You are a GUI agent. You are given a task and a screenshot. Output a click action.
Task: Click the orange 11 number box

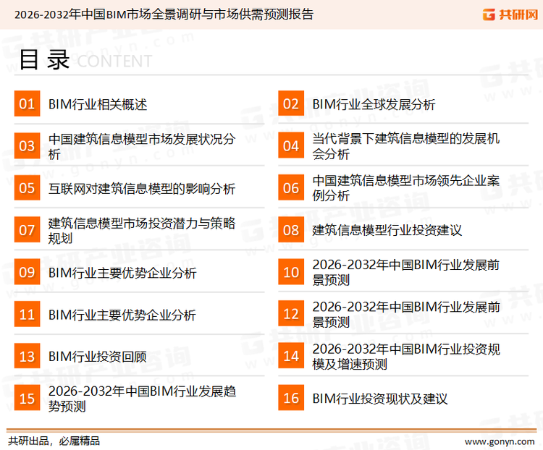click(27, 314)
